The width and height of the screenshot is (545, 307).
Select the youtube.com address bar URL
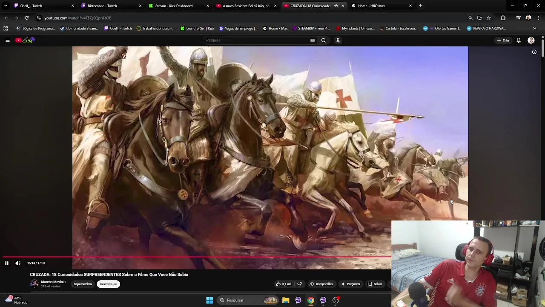click(x=77, y=18)
